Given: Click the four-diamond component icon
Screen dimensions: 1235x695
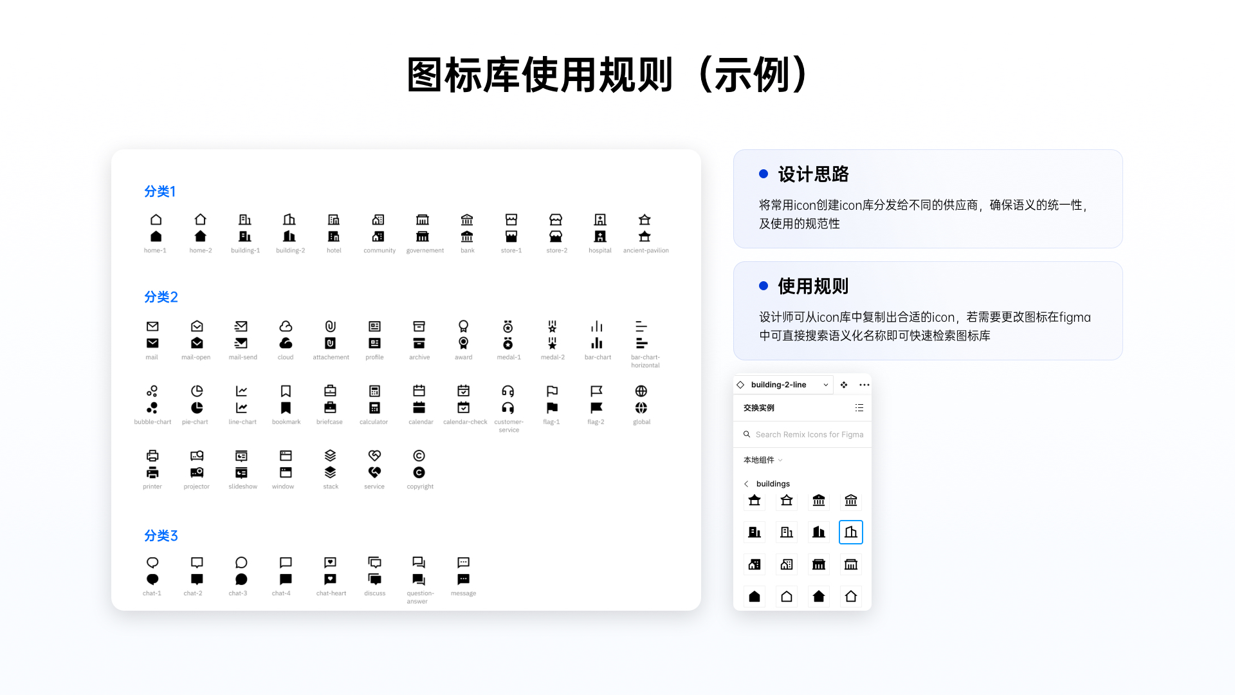Looking at the screenshot, I should (x=844, y=385).
